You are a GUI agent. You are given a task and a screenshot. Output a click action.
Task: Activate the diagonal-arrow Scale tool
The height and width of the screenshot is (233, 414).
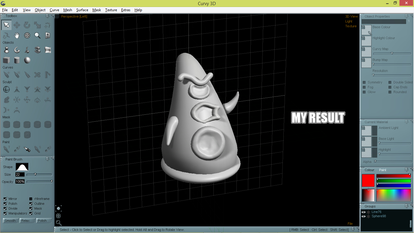pyautogui.click(x=37, y=25)
